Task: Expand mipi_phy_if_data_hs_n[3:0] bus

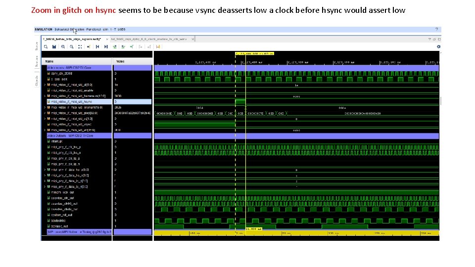Action: 45,175
